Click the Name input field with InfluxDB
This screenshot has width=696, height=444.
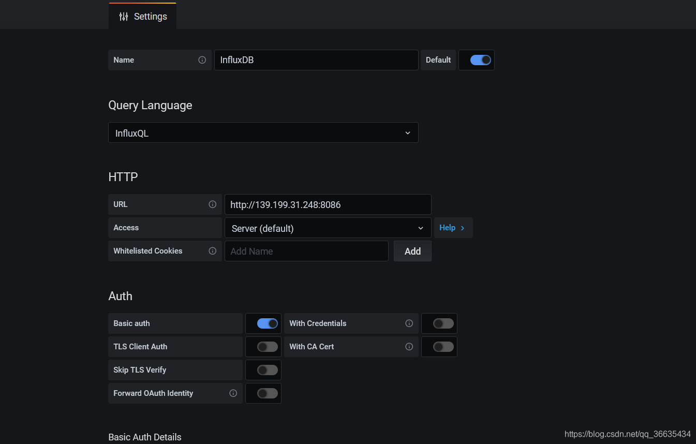[x=316, y=60]
